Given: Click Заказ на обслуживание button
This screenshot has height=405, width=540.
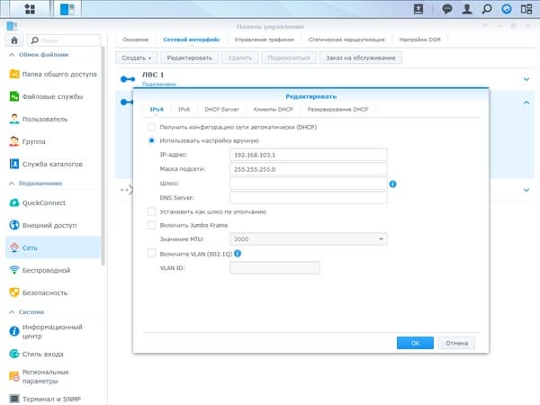Looking at the screenshot, I should (x=361, y=58).
